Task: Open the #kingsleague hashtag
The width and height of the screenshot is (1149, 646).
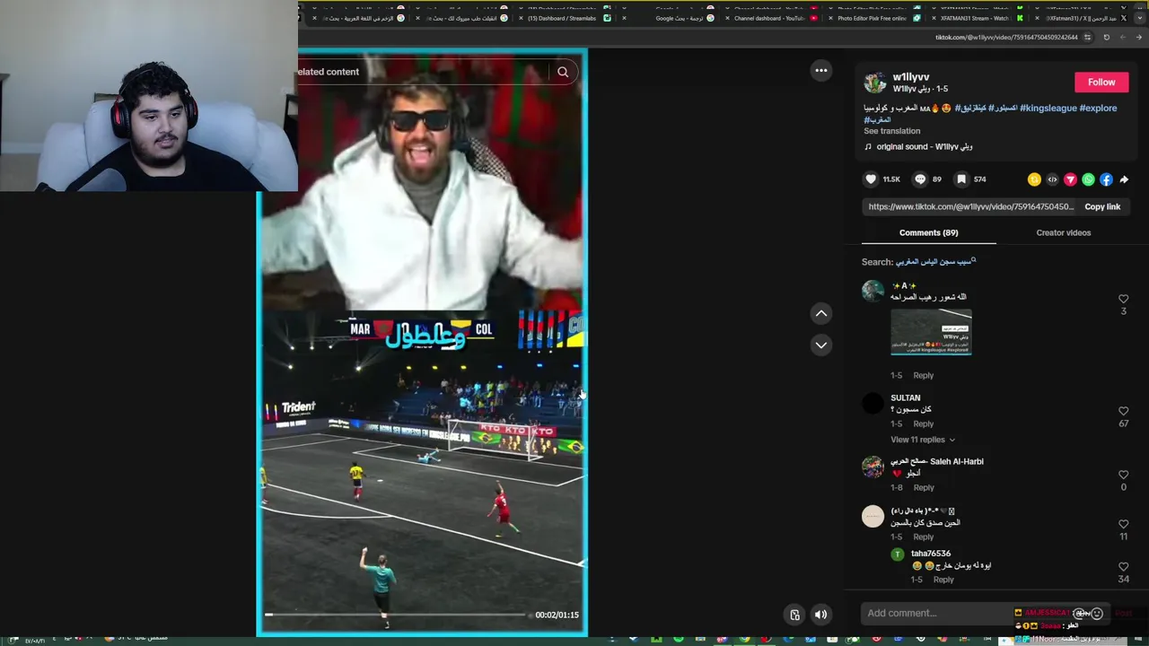Action: pyautogui.click(x=1048, y=108)
